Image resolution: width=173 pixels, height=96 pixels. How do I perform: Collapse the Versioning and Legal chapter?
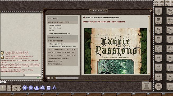click(62, 22)
